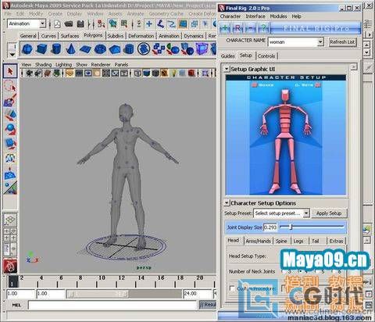Collapse the Setup Graphic UI section
This screenshot has width=375, height=322.
coord(227,69)
